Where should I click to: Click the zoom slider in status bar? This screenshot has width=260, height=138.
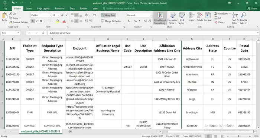239,136
